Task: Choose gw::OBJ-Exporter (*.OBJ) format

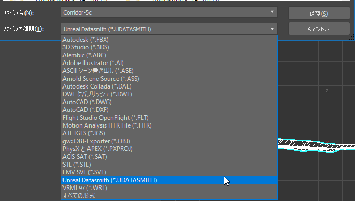Action: (169, 141)
